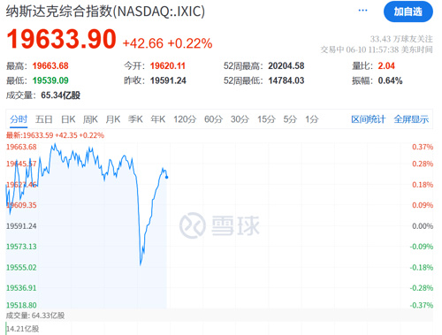This screenshot has height=335, width=442.
Task: Pick the 15分 interval tab
Action: tap(266, 119)
